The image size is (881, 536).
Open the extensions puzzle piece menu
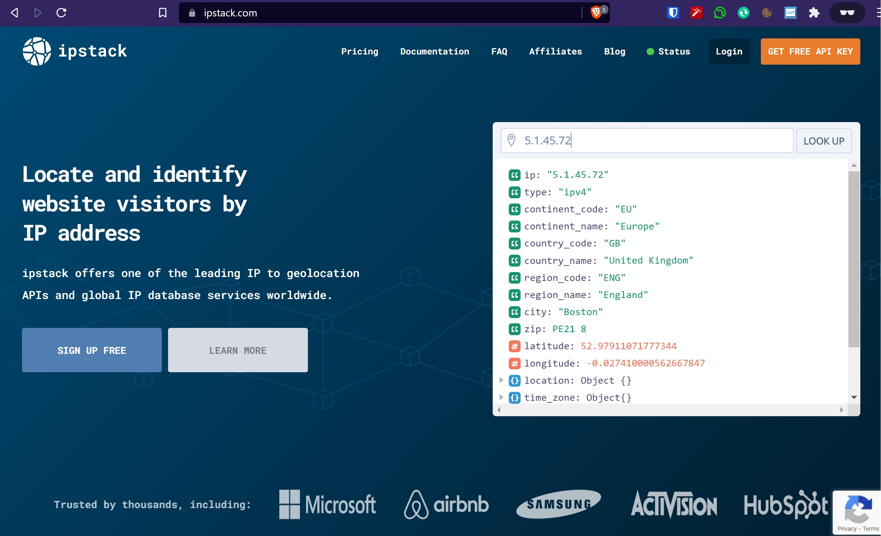tap(814, 13)
